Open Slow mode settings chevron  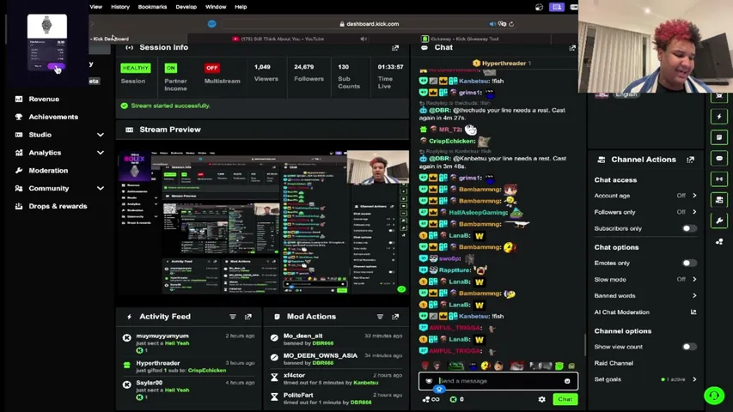pos(694,279)
